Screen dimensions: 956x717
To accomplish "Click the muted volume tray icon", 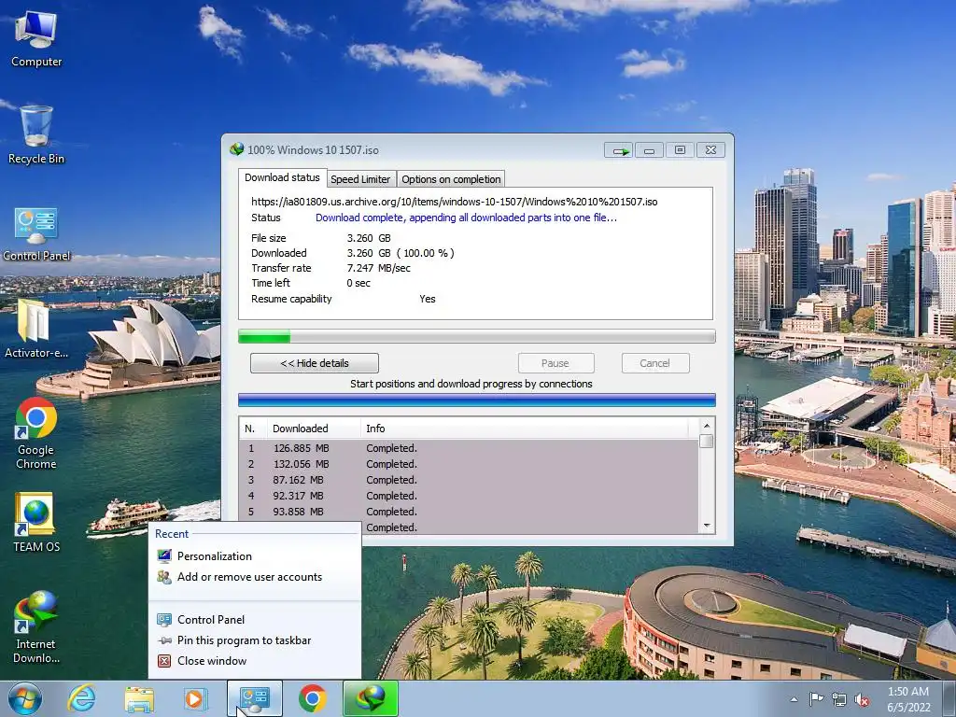I will tap(862, 699).
